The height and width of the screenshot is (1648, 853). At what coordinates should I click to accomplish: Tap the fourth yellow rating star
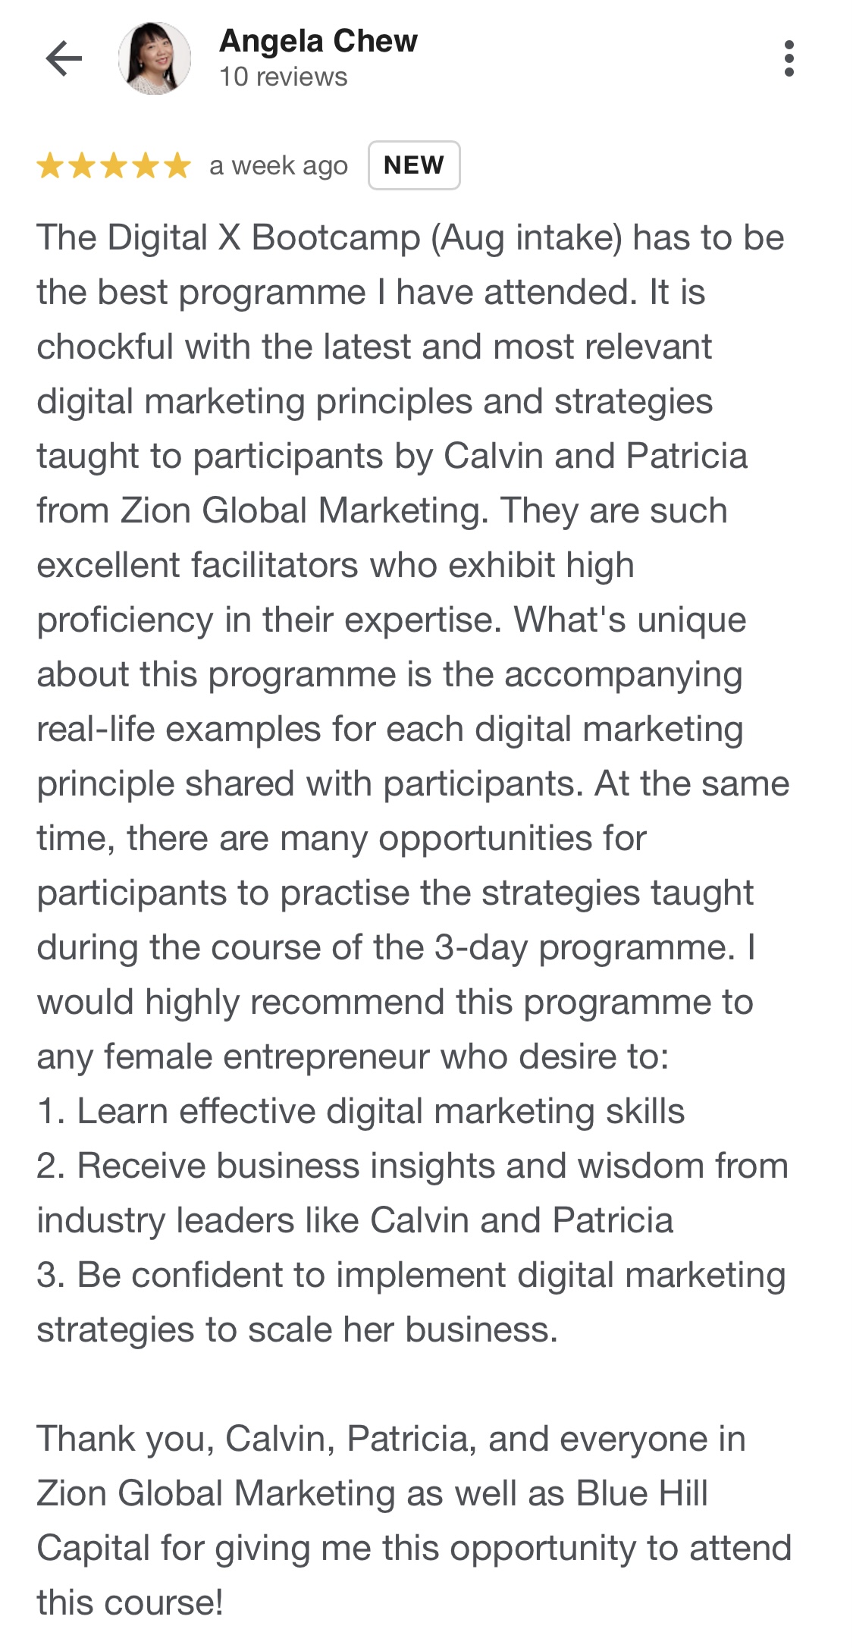coord(146,165)
